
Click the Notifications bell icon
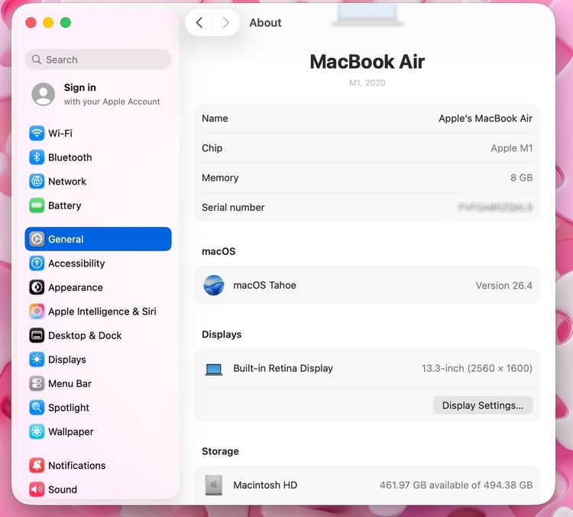click(x=37, y=466)
